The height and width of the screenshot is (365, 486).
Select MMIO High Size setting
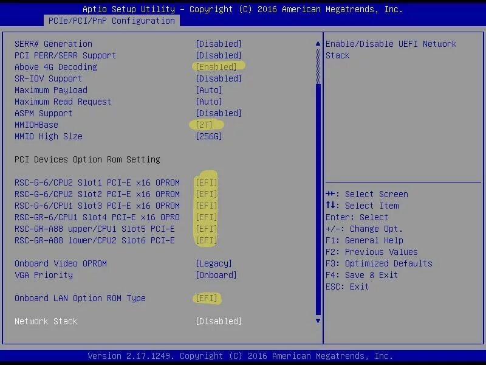[x=49, y=136]
